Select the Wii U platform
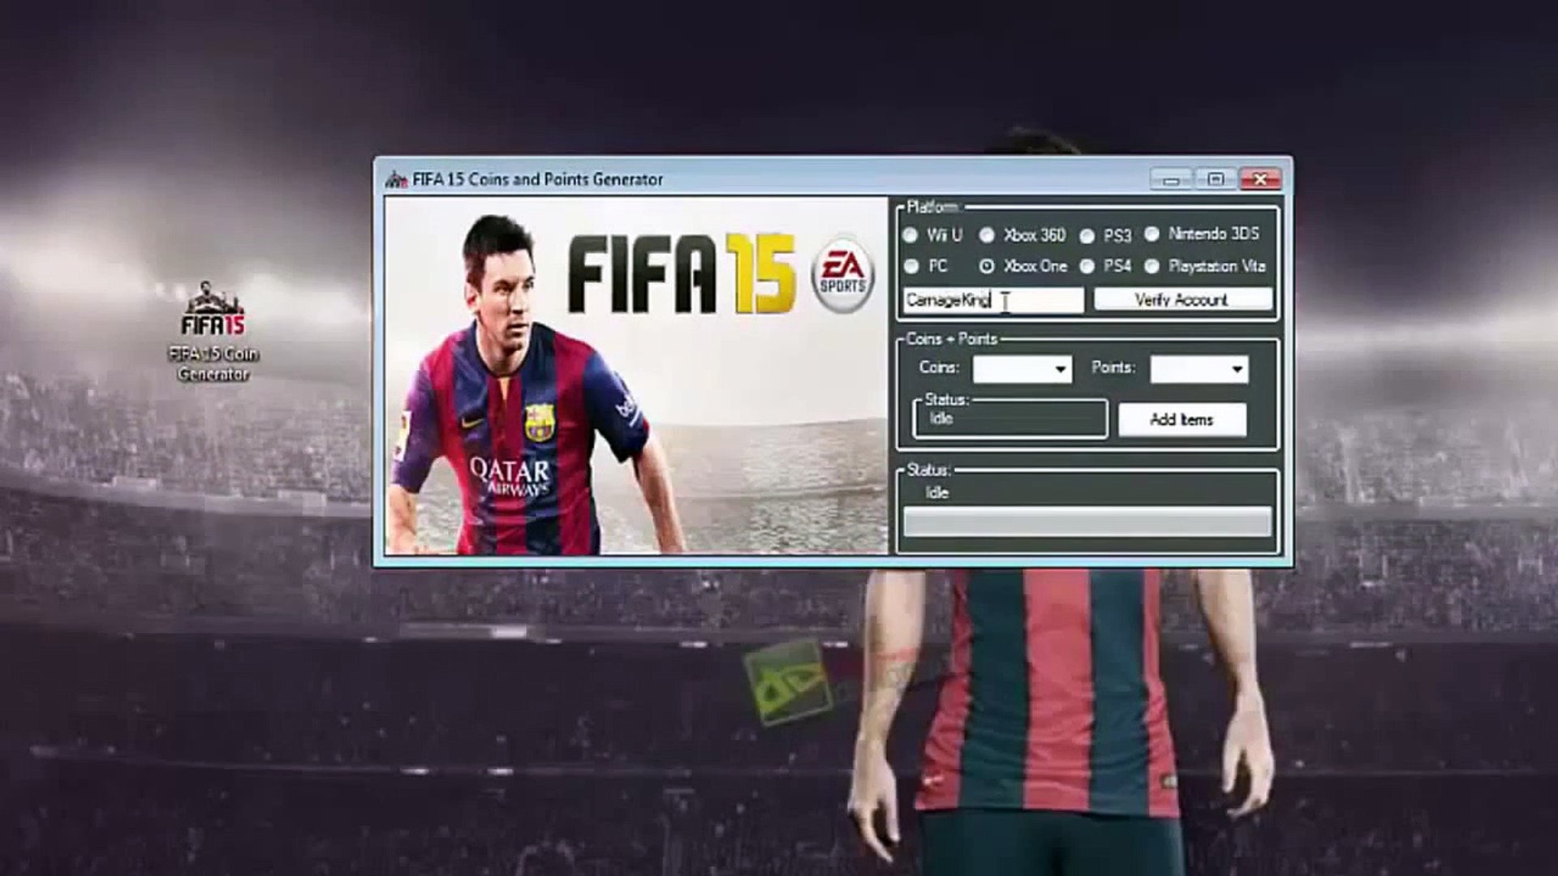 coord(910,235)
